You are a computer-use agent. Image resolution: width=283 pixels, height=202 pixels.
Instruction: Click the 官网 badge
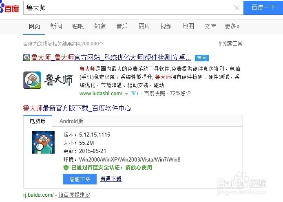pyautogui.click(x=202, y=58)
